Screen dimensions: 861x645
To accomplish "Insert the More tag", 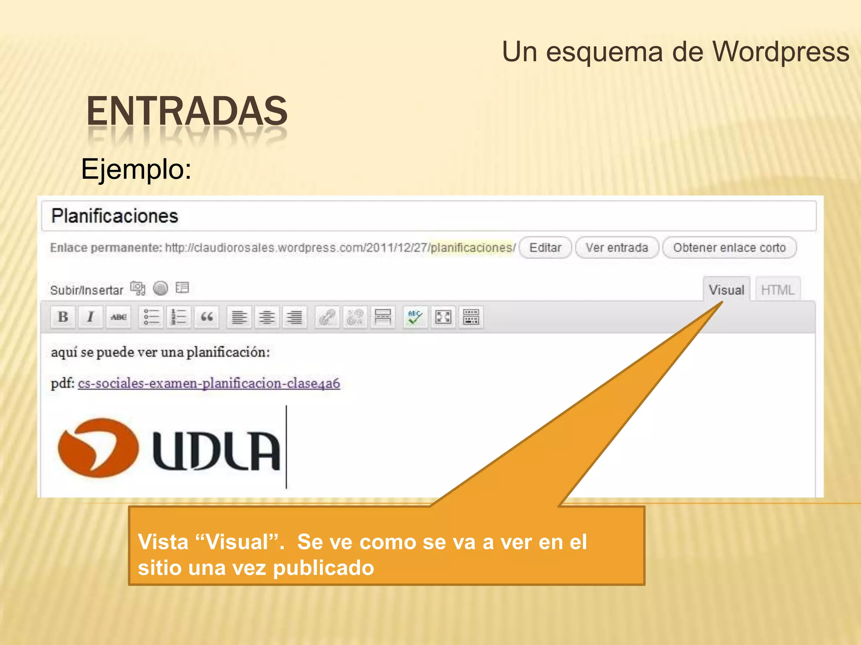I will point(383,317).
